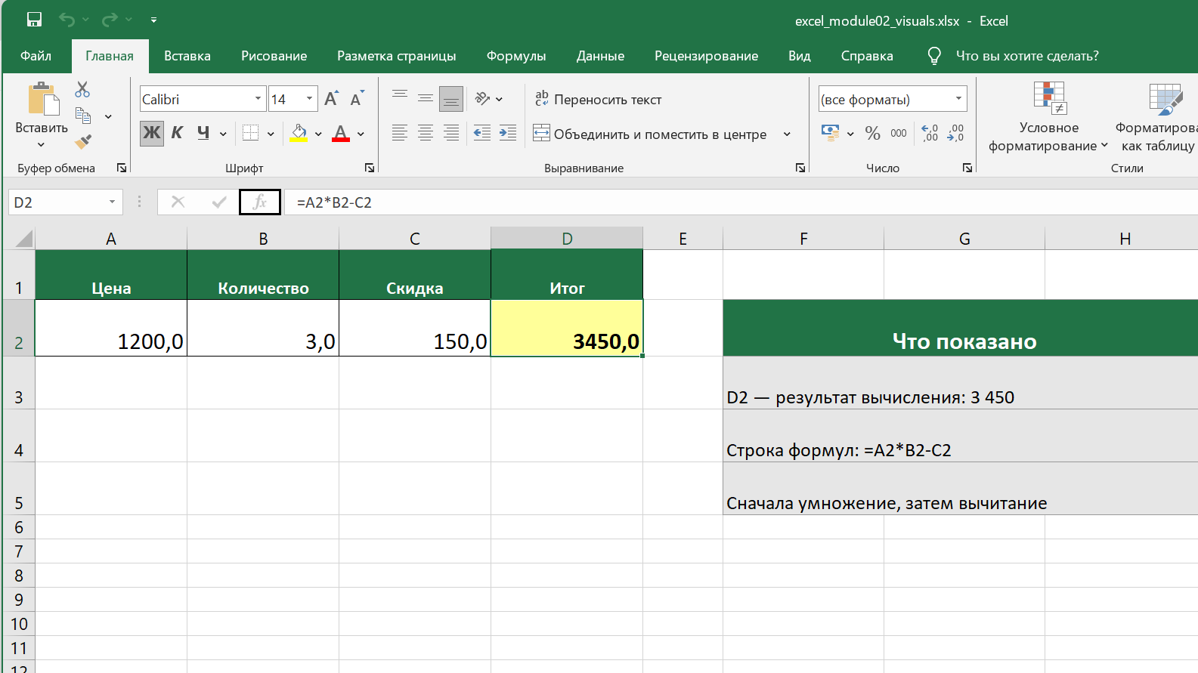Viewport: 1198px width, 673px height.
Task: Open Customize Quick Access Toolbar menu
Action: [x=153, y=20]
